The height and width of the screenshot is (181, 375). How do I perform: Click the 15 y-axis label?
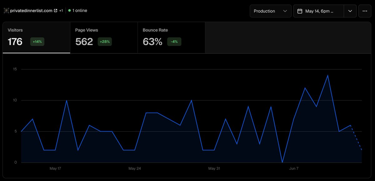point(15,69)
